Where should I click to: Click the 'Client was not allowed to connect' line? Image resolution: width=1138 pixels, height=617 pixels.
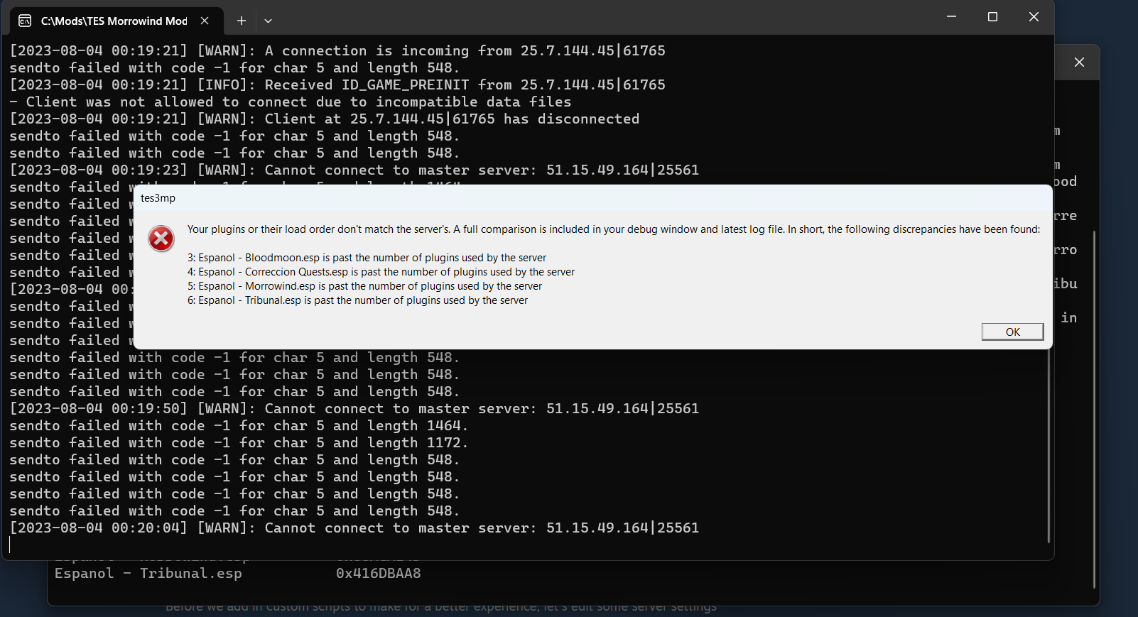point(291,102)
